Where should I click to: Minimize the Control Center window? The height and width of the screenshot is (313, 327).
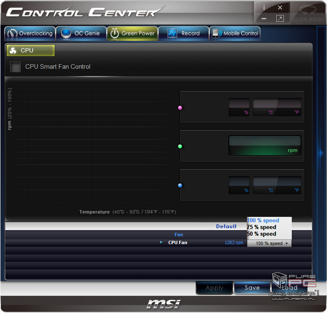coord(264,19)
